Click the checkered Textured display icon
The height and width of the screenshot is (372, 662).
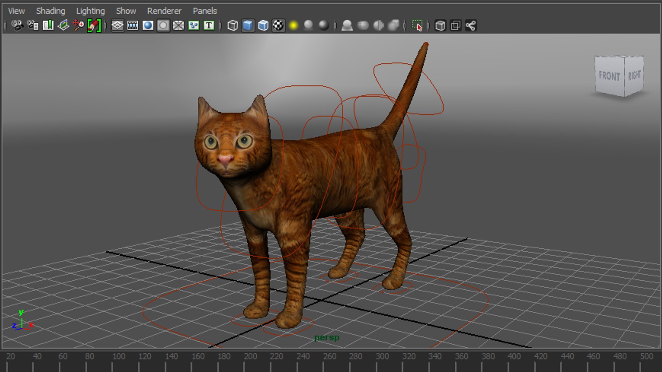point(278,25)
